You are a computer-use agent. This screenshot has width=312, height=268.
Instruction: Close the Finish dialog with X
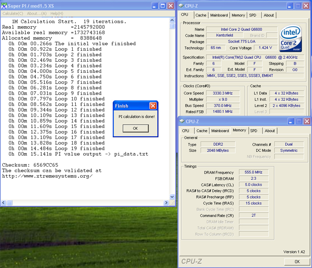(x=153, y=106)
